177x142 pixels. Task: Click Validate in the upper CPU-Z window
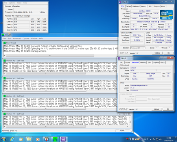pyautogui.click(x=157, y=53)
